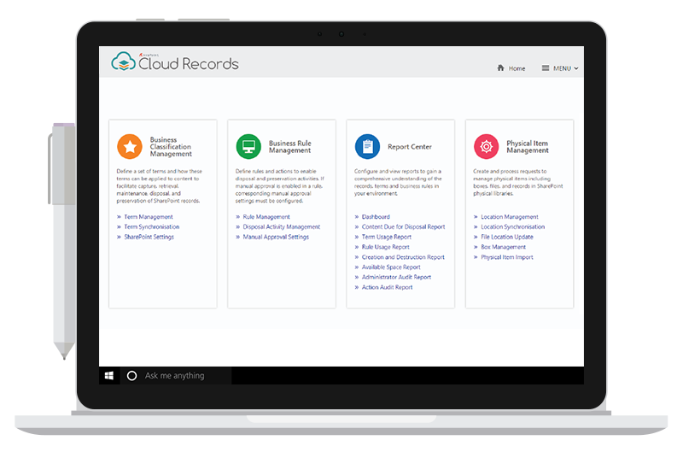
Task: Open Action Audit Report link
Action: point(388,287)
